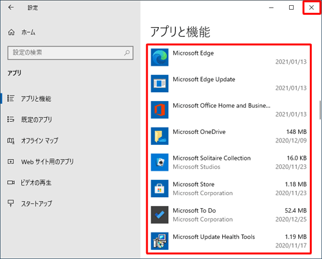Open 既定のアプリ in the sidebar

pyautogui.click(x=37, y=119)
